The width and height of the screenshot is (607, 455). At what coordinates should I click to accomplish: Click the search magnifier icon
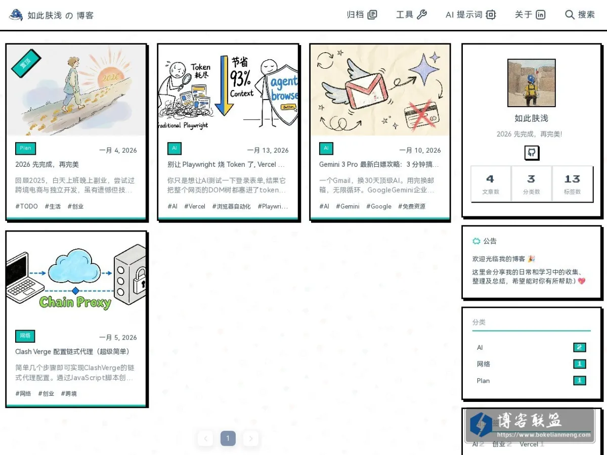click(570, 15)
